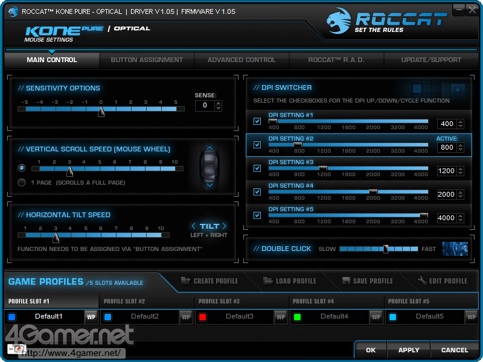
Task: Click Default1 blue color swatch
Action: [x=12, y=317]
